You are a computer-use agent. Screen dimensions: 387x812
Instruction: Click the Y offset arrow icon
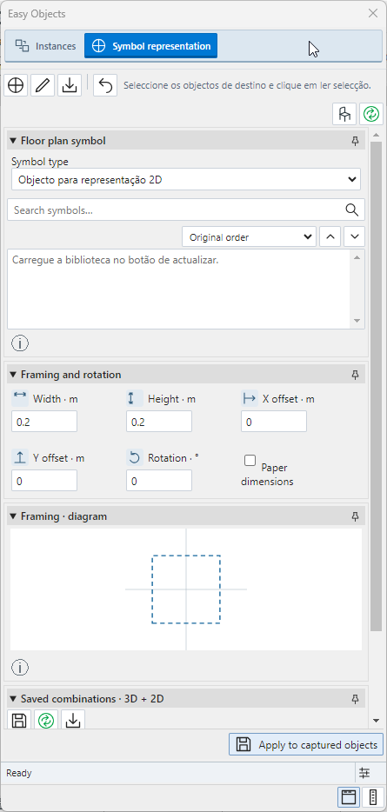click(x=20, y=457)
